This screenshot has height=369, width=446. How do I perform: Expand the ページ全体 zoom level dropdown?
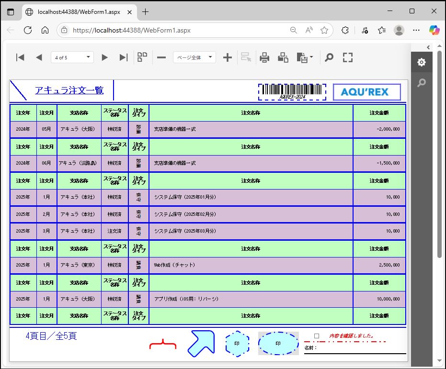point(194,57)
